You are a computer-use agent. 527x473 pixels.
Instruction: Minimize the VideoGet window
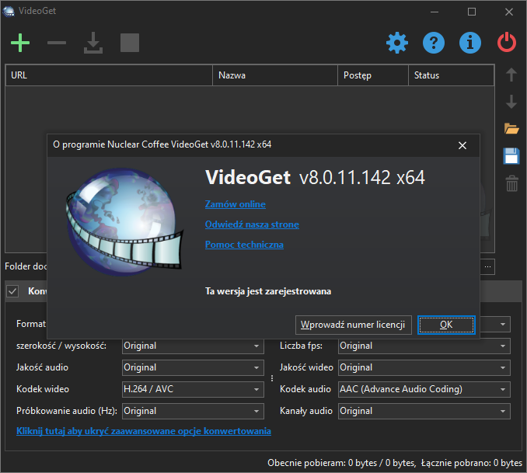[435, 12]
